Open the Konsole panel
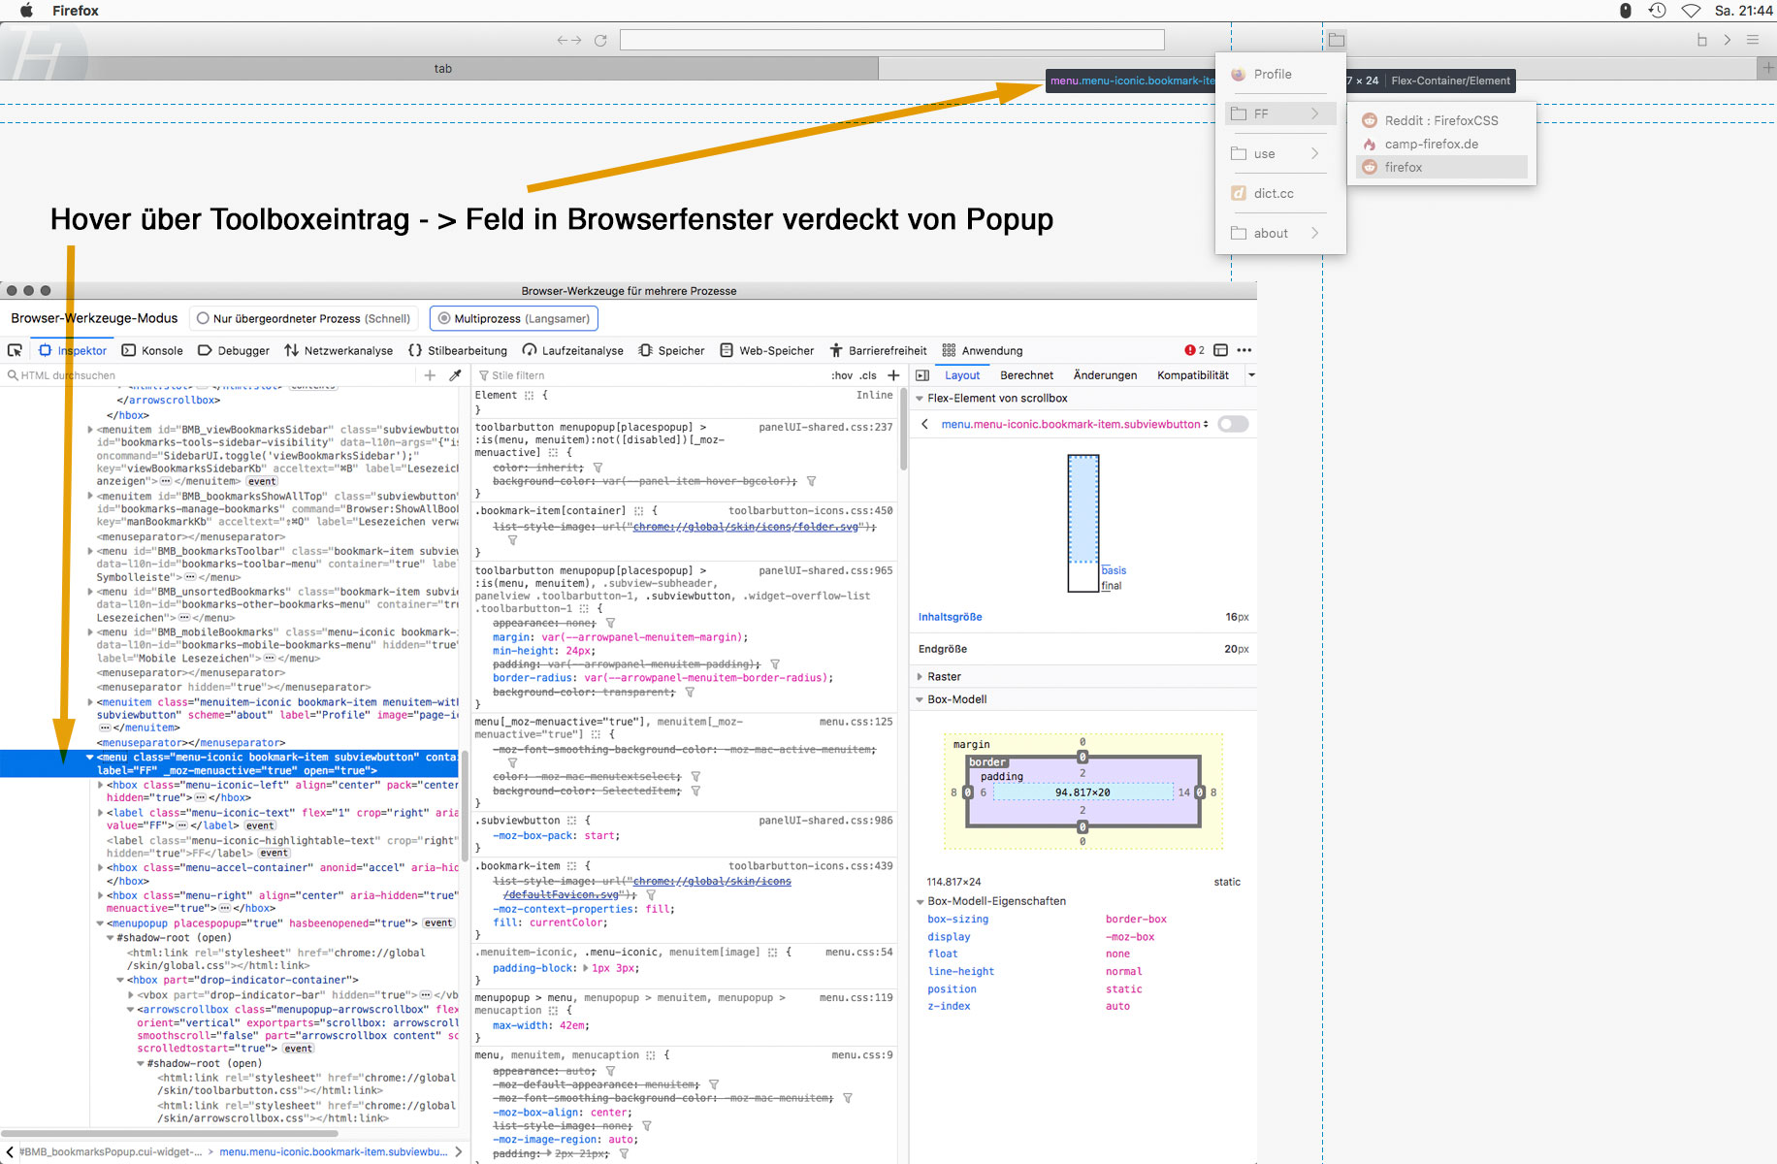Viewport: 1777px width, 1164px height. 152,350
